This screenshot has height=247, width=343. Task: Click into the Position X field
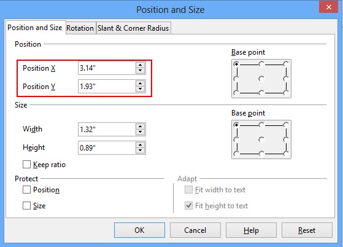click(x=107, y=68)
